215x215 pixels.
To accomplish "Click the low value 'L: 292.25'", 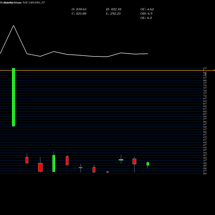I will tap(113, 14).
